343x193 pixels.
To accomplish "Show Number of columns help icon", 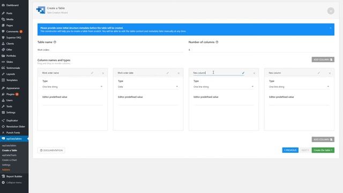I will point(217,42).
